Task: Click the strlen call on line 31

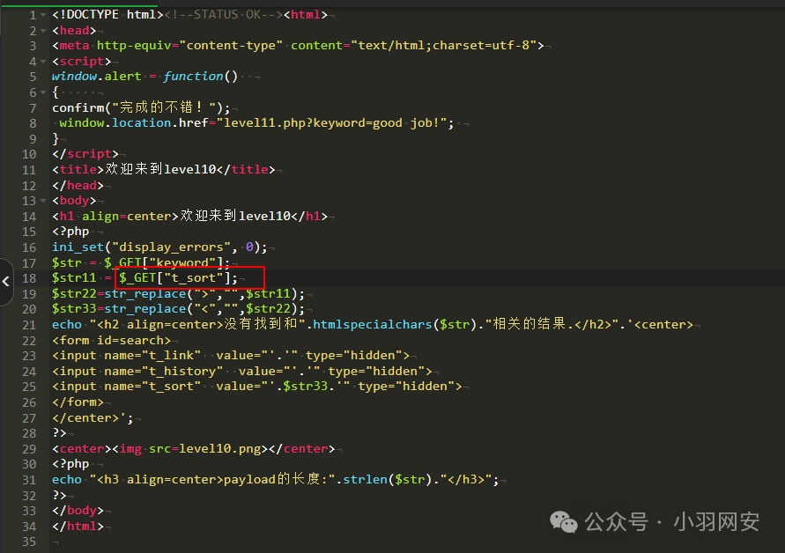Action: coord(388,479)
